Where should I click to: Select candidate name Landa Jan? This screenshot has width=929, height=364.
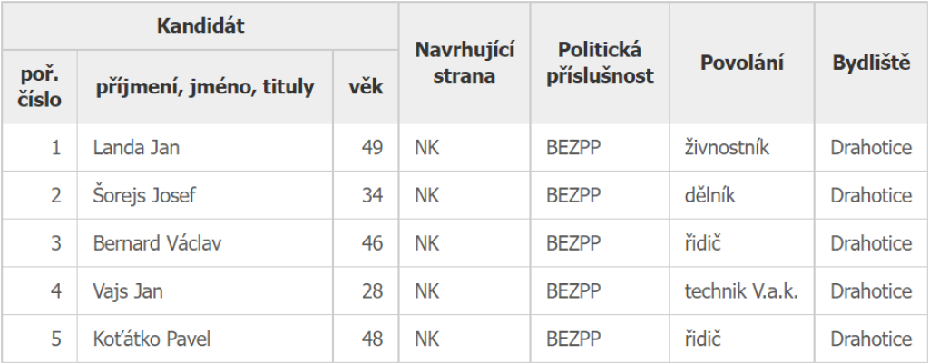pyautogui.click(x=136, y=147)
